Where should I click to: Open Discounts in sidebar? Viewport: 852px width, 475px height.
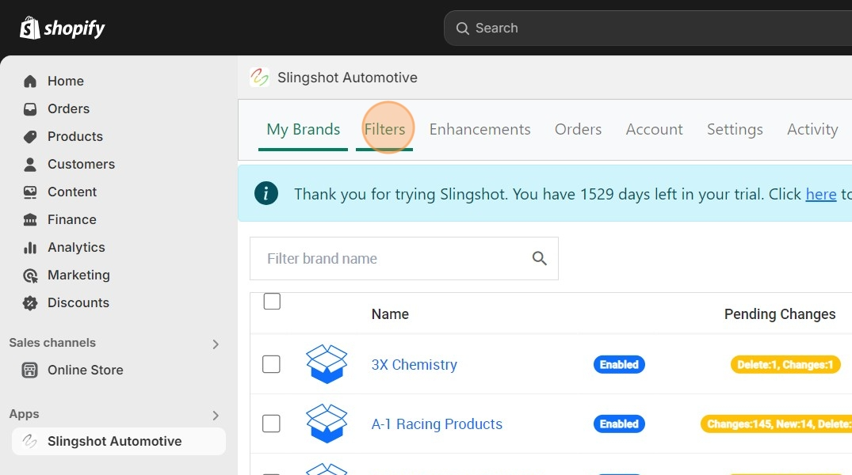click(x=78, y=303)
